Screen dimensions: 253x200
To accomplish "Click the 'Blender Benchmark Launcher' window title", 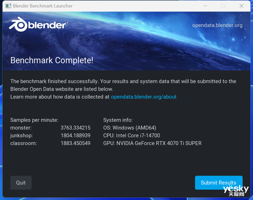I will coord(43,6).
